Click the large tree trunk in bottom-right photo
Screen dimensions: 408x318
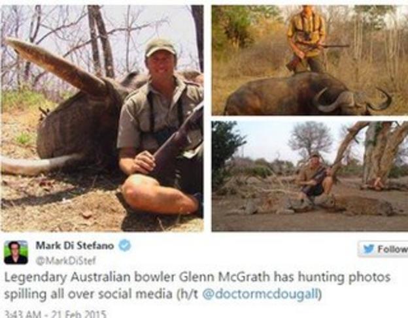click(x=376, y=153)
